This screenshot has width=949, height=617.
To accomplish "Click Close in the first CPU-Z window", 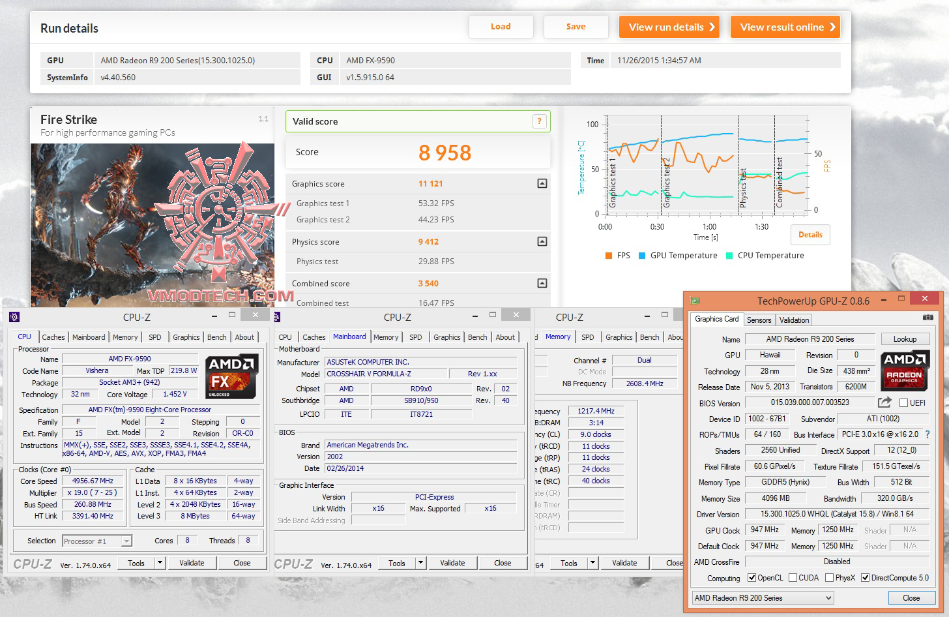I will pyautogui.click(x=242, y=563).
